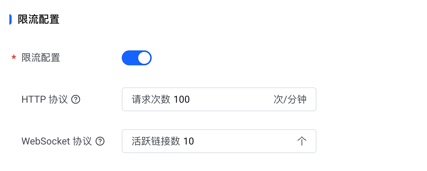Click the 个 unit suffix in the WebSocket field
The width and height of the screenshot is (427, 171).
click(x=302, y=142)
